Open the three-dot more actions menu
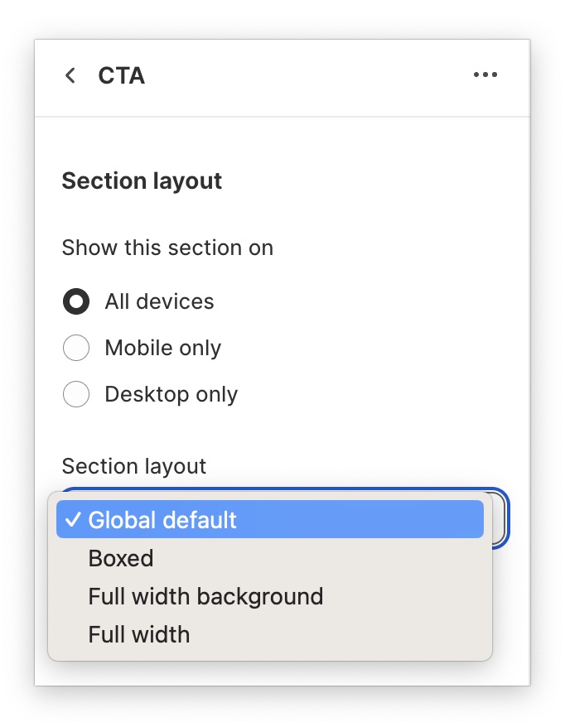The width and height of the screenshot is (565, 722). point(485,75)
